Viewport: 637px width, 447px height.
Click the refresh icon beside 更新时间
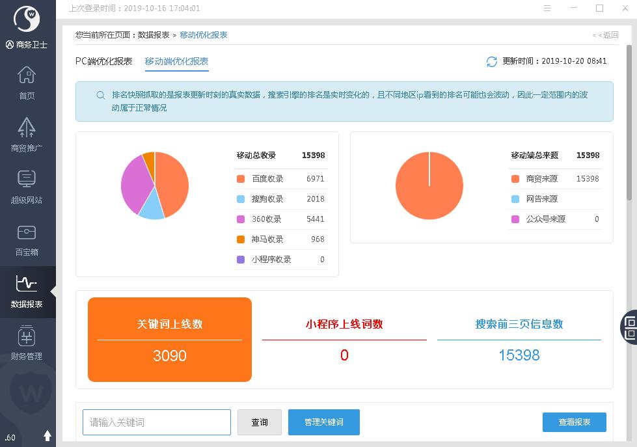[x=492, y=62]
